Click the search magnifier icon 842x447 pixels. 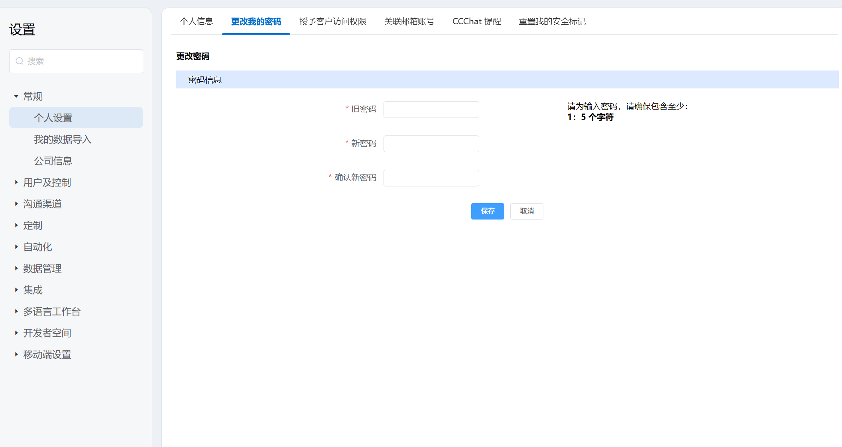(x=19, y=61)
